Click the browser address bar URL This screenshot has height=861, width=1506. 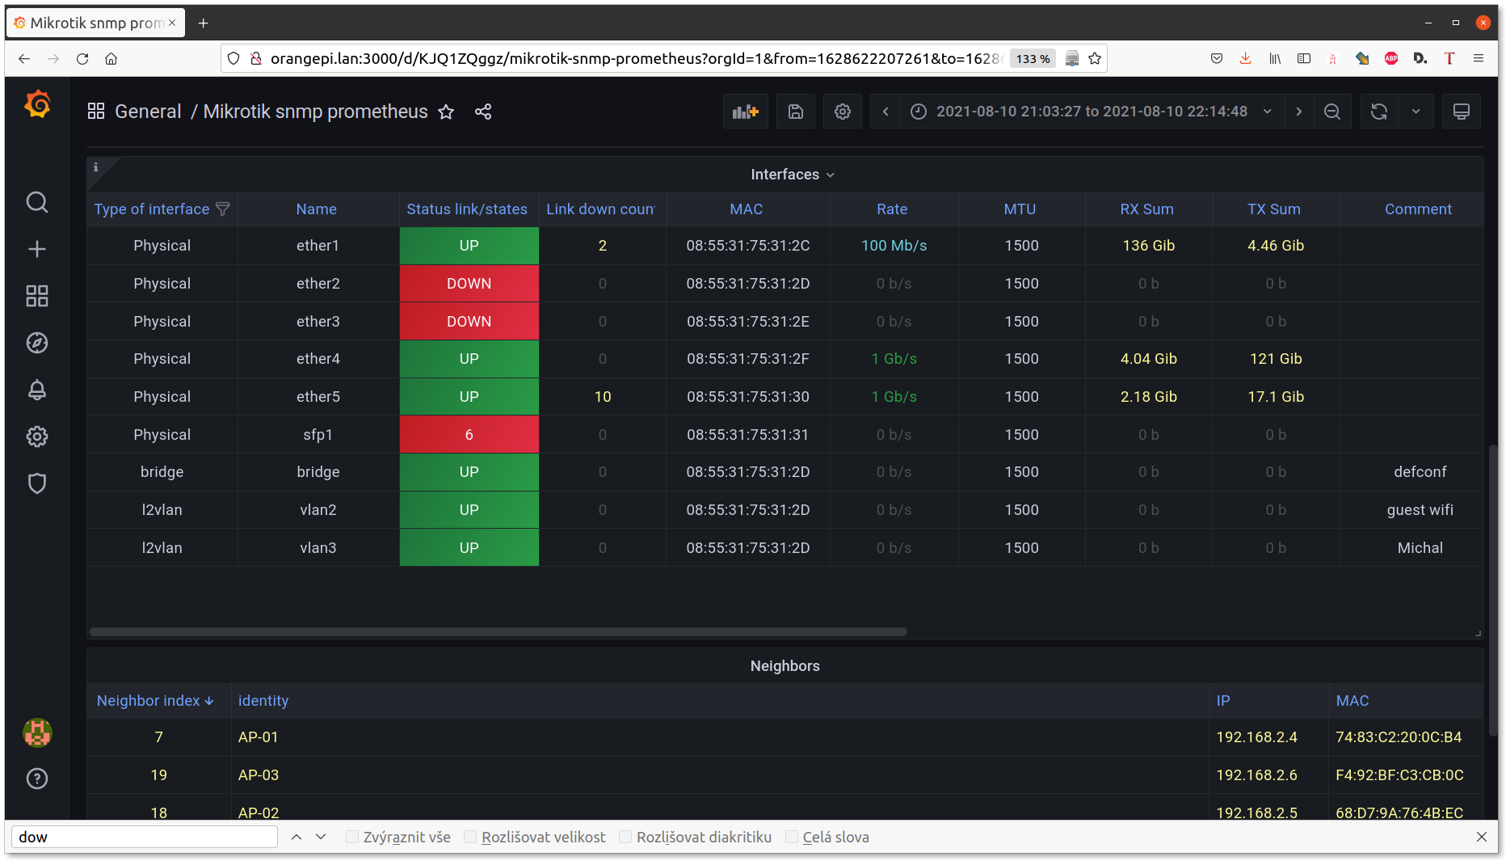tap(635, 58)
